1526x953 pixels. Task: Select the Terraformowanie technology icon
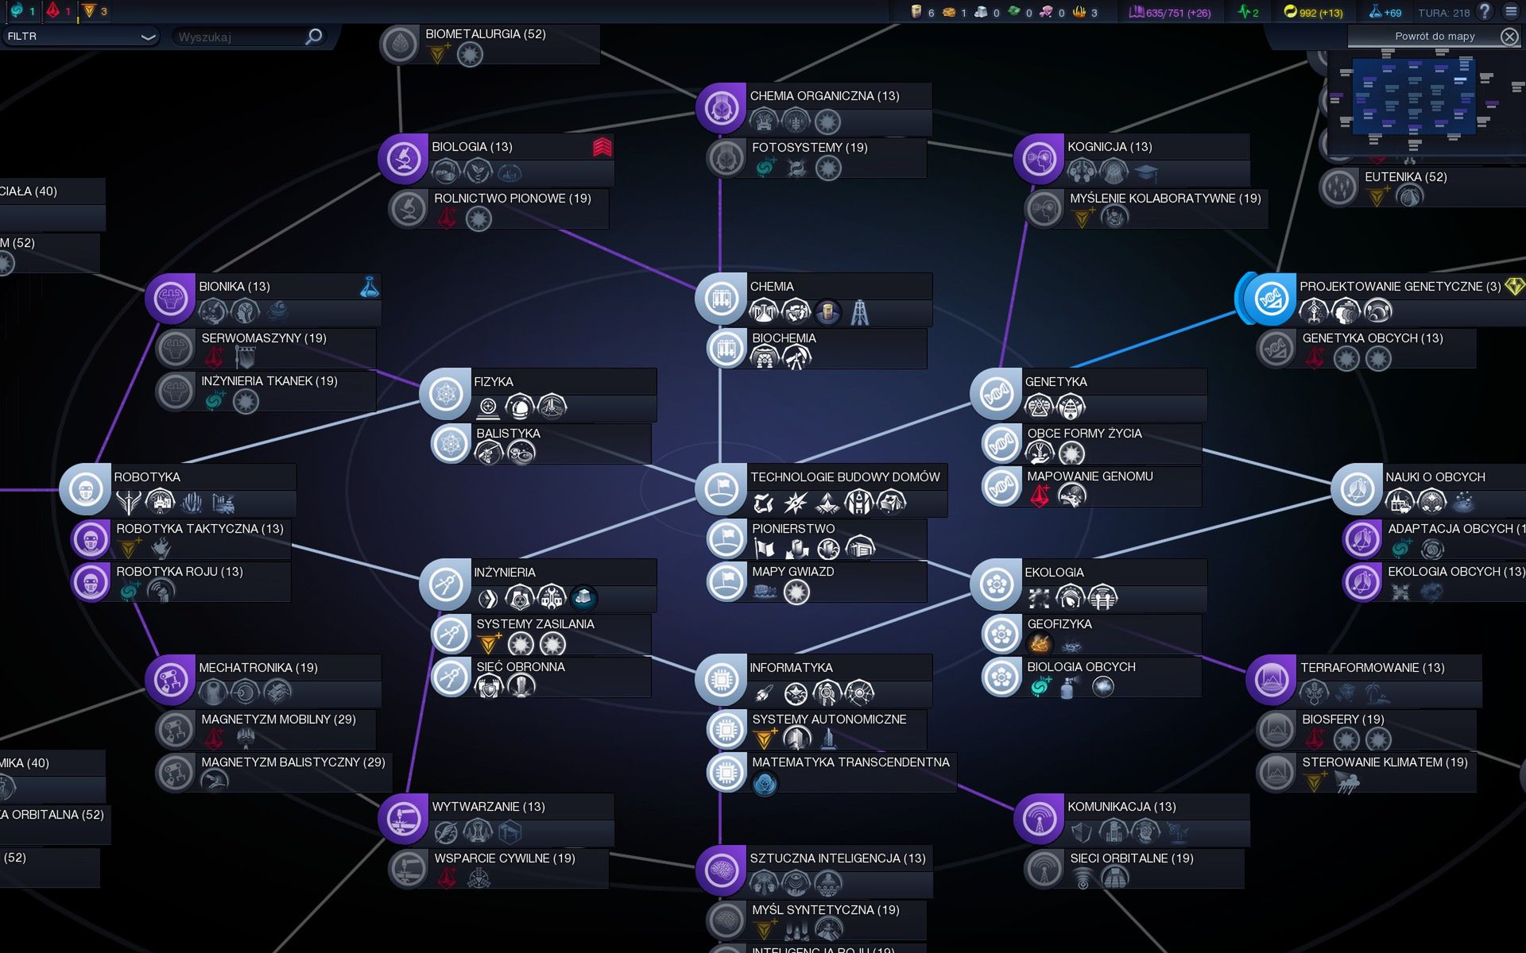[x=1271, y=680]
